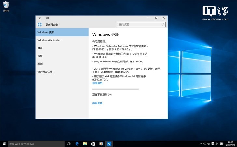Open the 针对开发人员 settings page

[x=62, y=72]
